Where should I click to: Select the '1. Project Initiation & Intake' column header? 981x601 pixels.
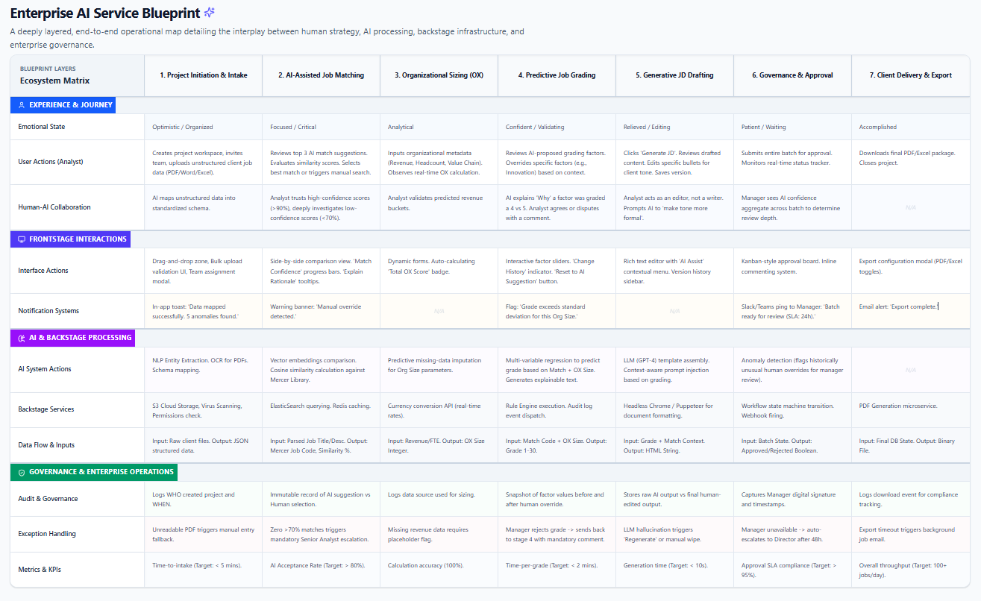tap(203, 75)
